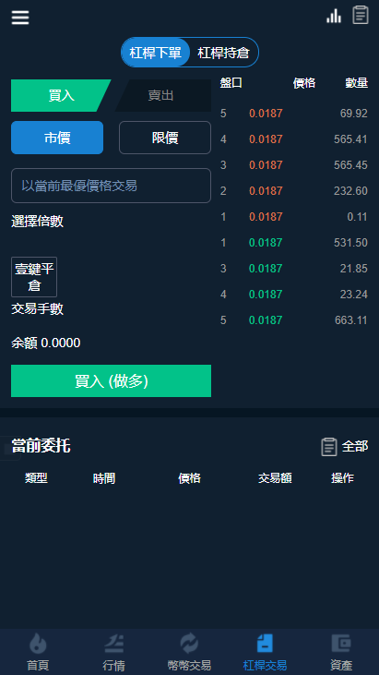
Task: Select 市價 order type
Action: pyautogui.click(x=57, y=138)
